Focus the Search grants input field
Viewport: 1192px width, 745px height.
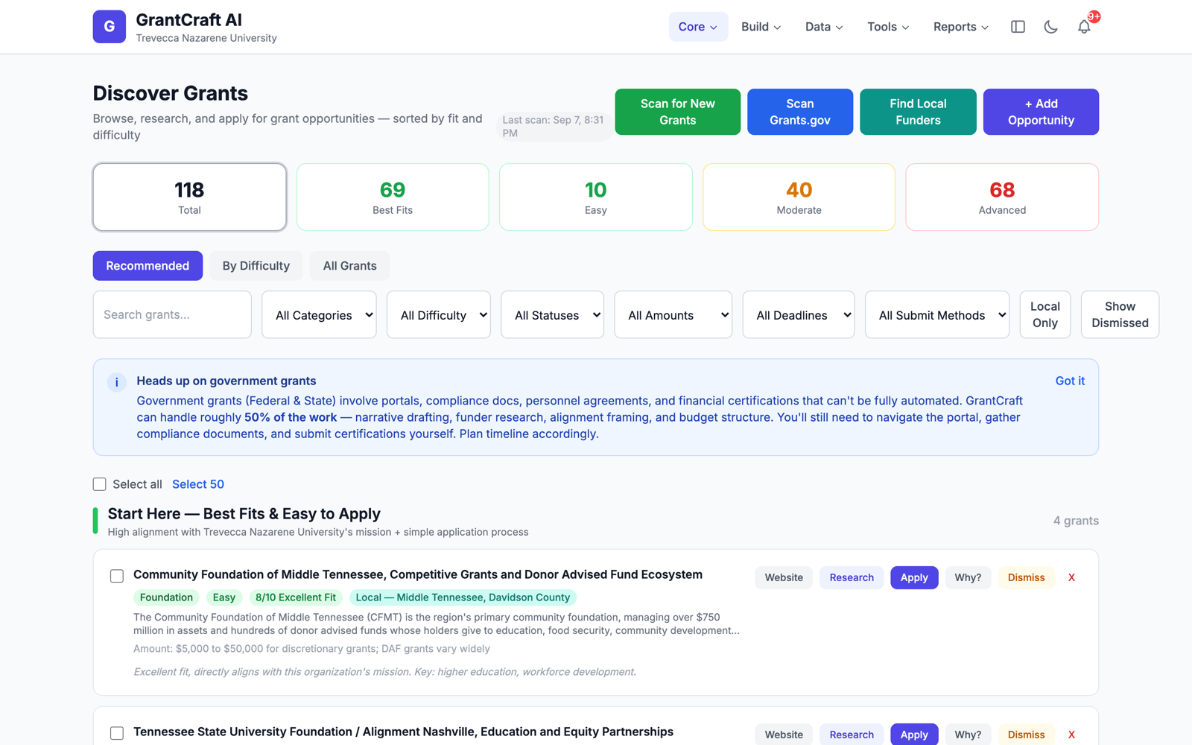172,314
